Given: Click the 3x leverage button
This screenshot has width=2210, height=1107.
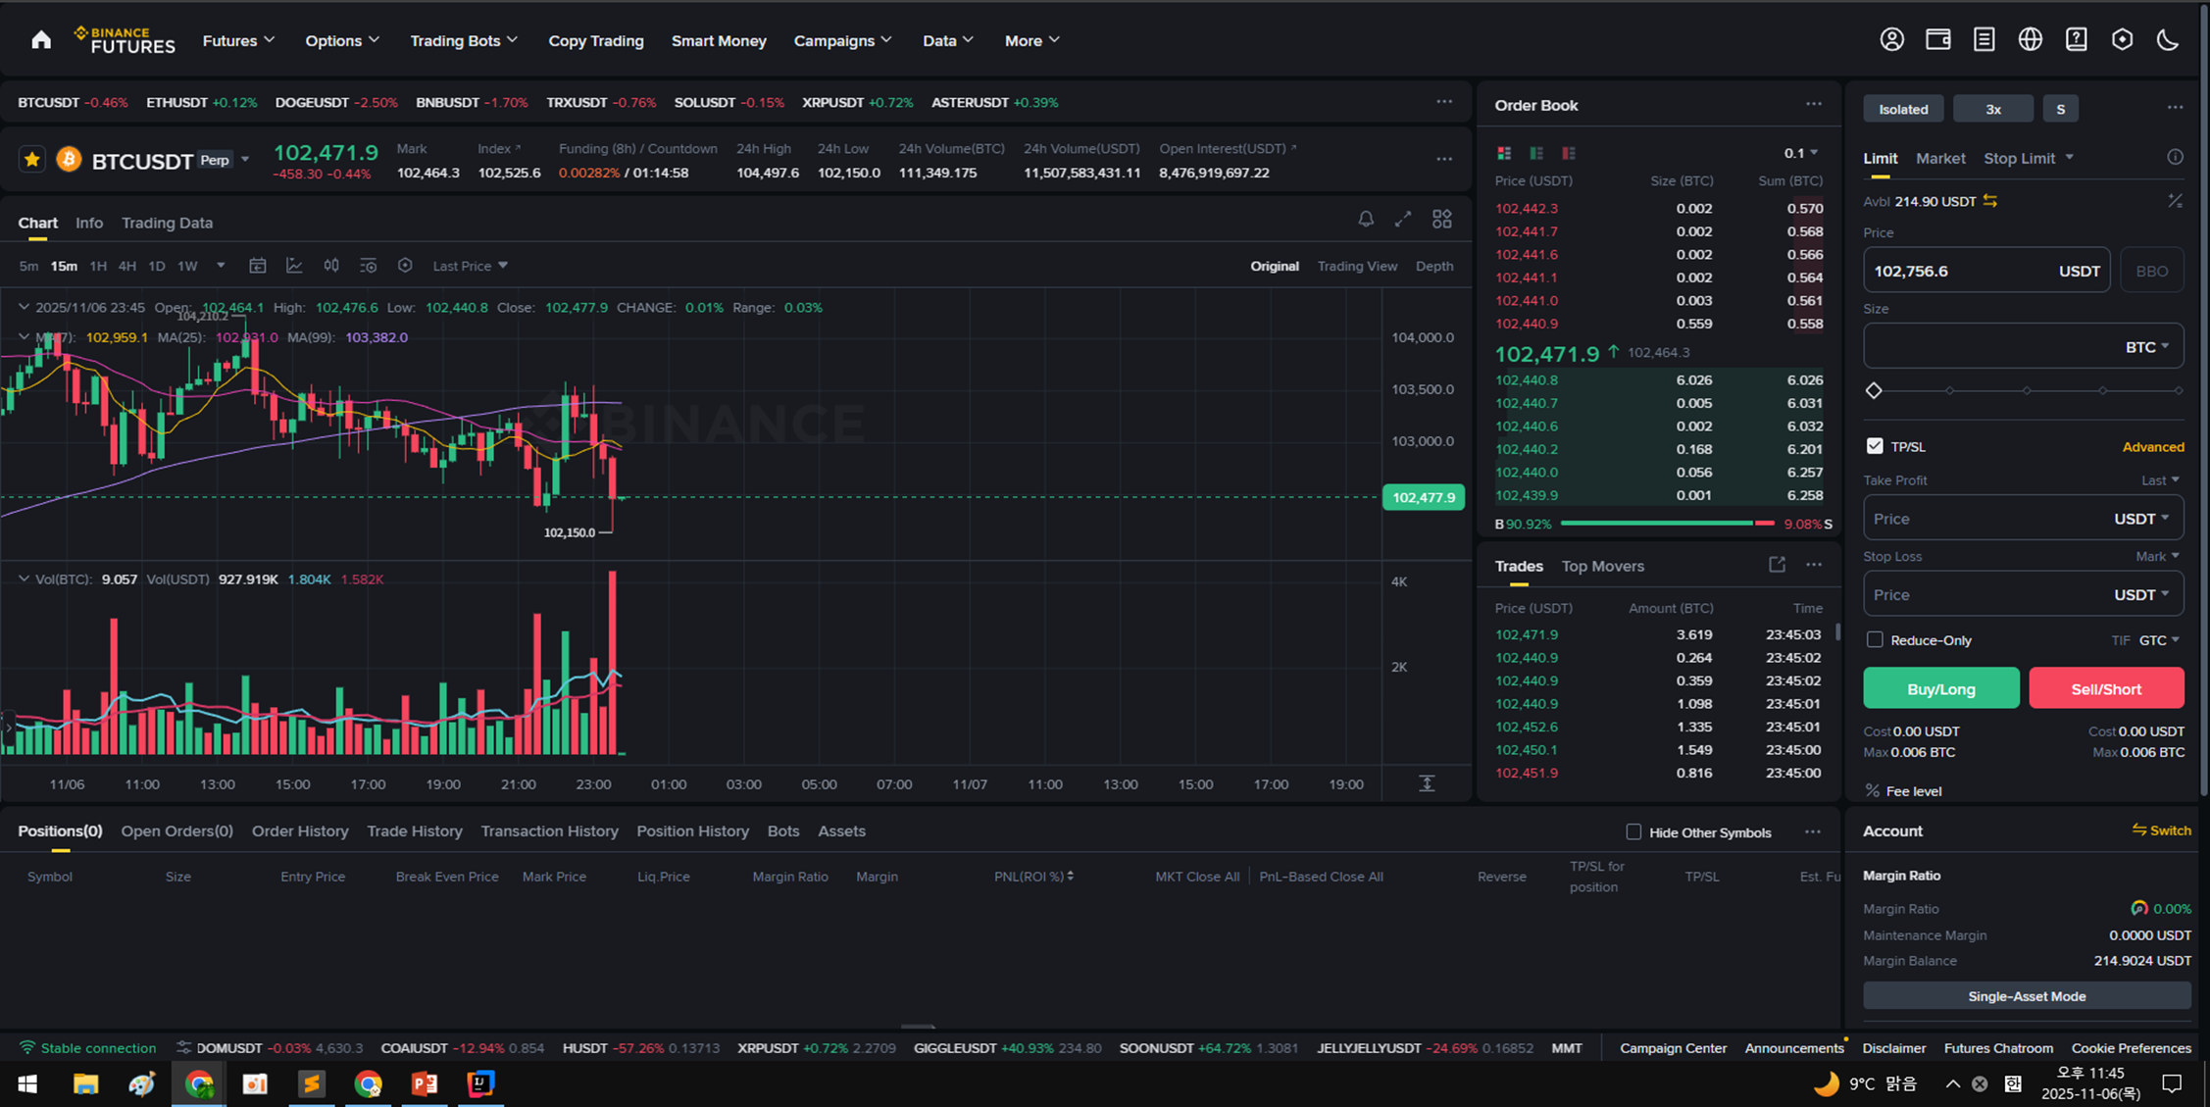Looking at the screenshot, I should (1992, 109).
